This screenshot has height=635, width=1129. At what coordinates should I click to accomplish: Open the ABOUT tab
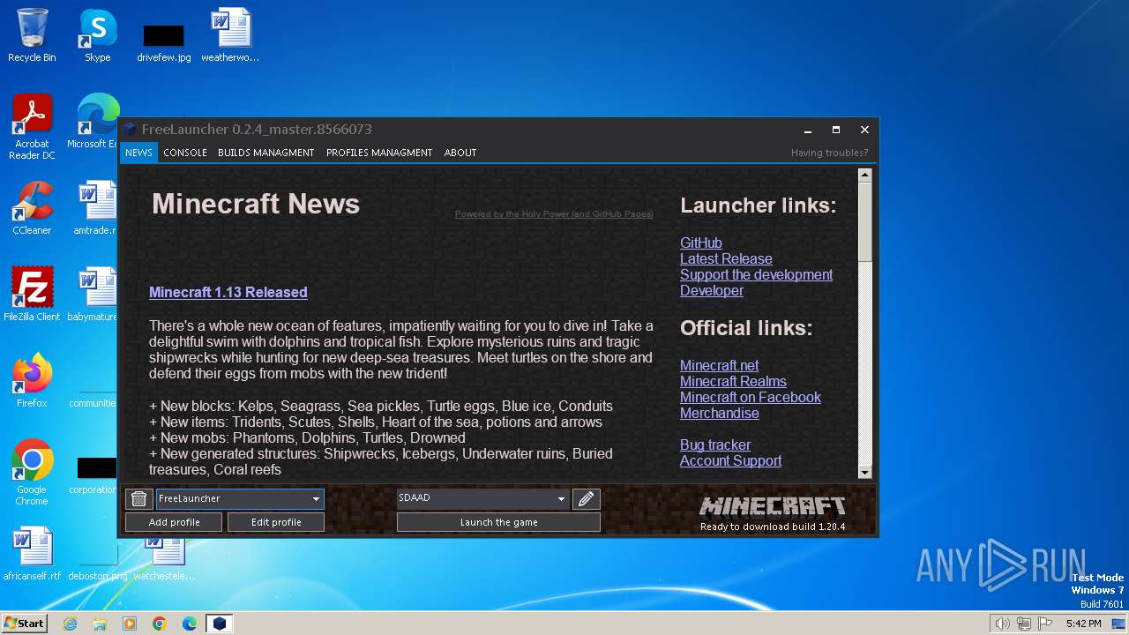point(460,153)
